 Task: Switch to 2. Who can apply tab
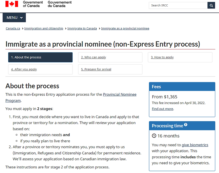coord(110,57)
